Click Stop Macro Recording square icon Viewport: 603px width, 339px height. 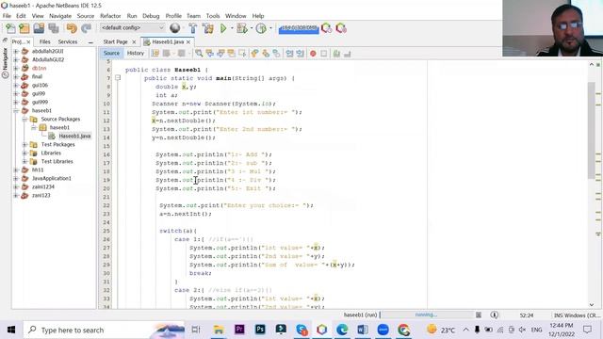point(324,54)
